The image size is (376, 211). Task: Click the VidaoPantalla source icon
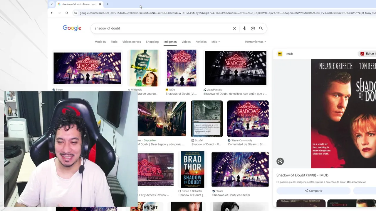click(205, 90)
